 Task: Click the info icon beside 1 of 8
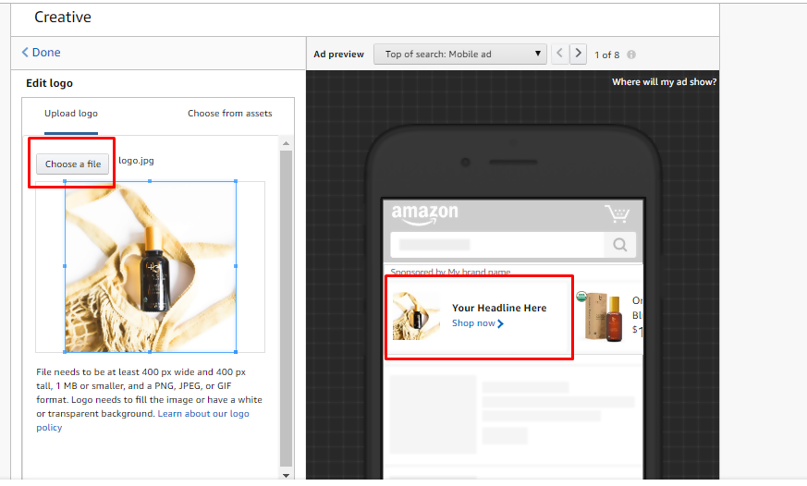(x=631, y=55)
